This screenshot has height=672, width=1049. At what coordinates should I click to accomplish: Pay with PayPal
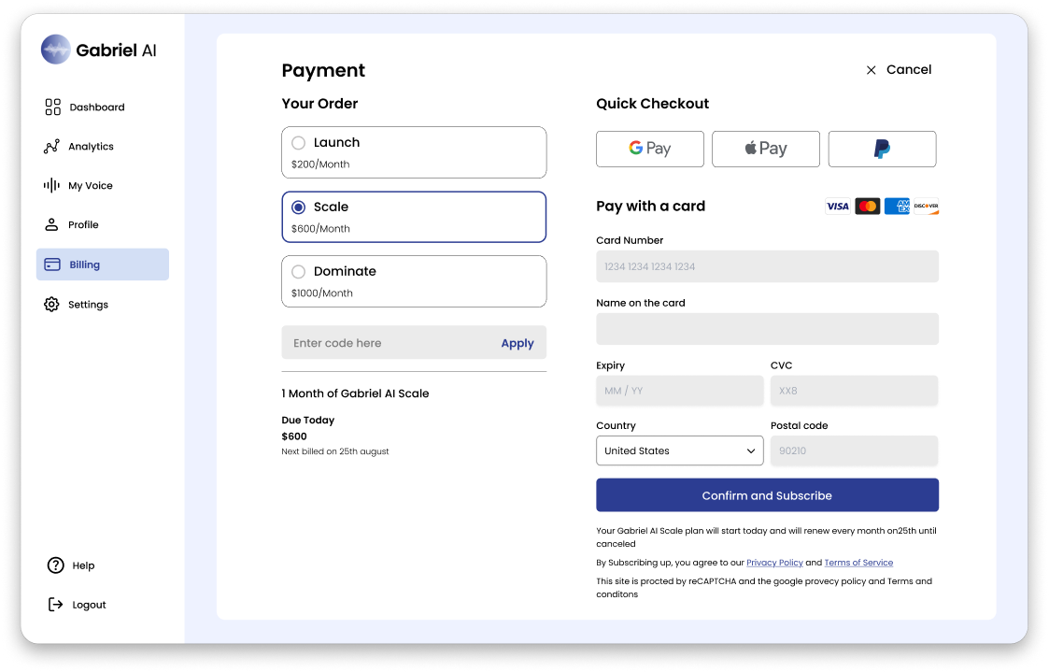[x=883, y=149]
